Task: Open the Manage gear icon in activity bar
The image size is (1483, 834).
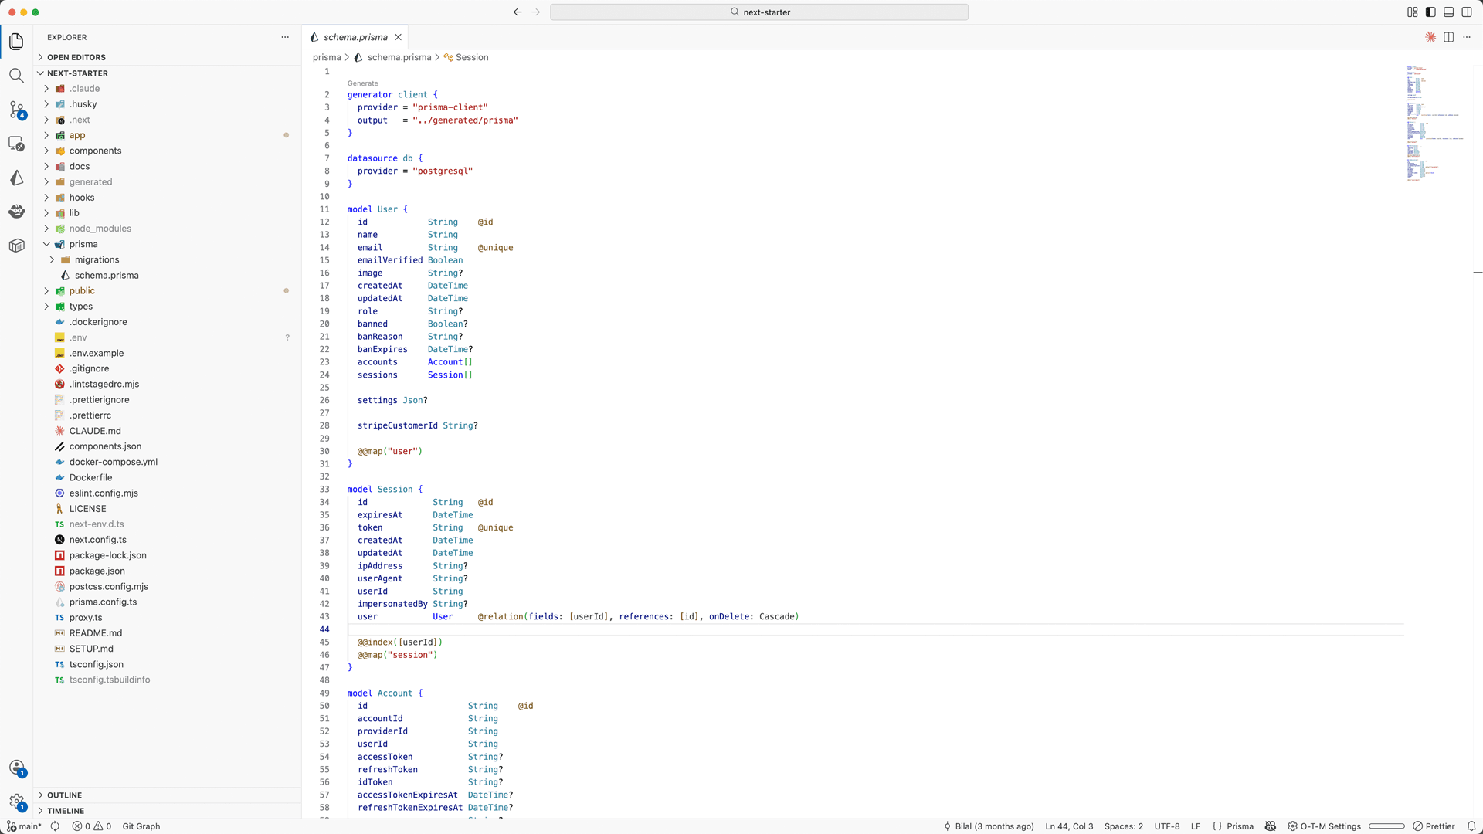Action: tap(16, 802)
